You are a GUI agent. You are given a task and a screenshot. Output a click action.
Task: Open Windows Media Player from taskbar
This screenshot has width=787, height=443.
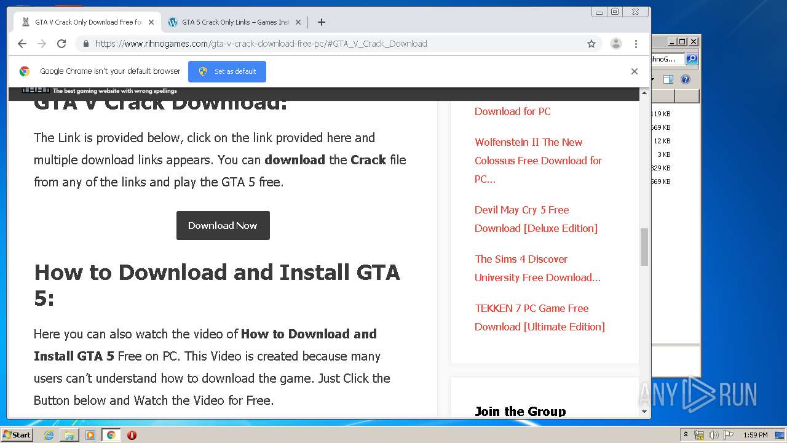tap(90, 435)
